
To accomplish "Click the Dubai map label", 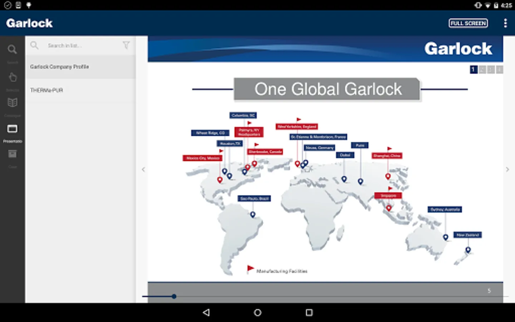I will 345,155.
